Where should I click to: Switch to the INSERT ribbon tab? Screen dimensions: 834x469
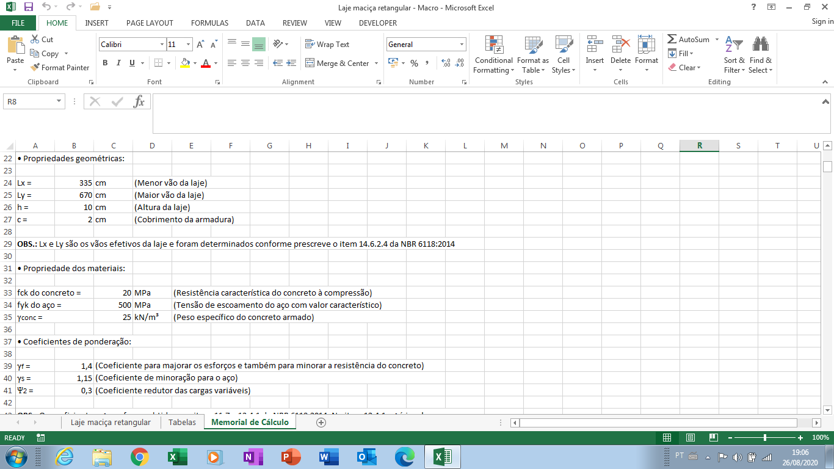click(x=96, y=23)
